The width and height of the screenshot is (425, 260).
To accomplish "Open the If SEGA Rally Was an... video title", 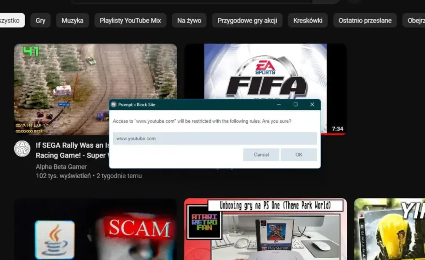I will pyautogui.click(x=72, y=150).
